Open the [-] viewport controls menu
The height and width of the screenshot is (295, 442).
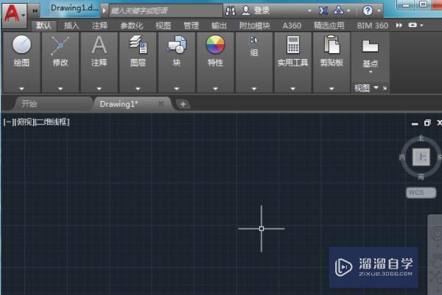click(7, 122)
